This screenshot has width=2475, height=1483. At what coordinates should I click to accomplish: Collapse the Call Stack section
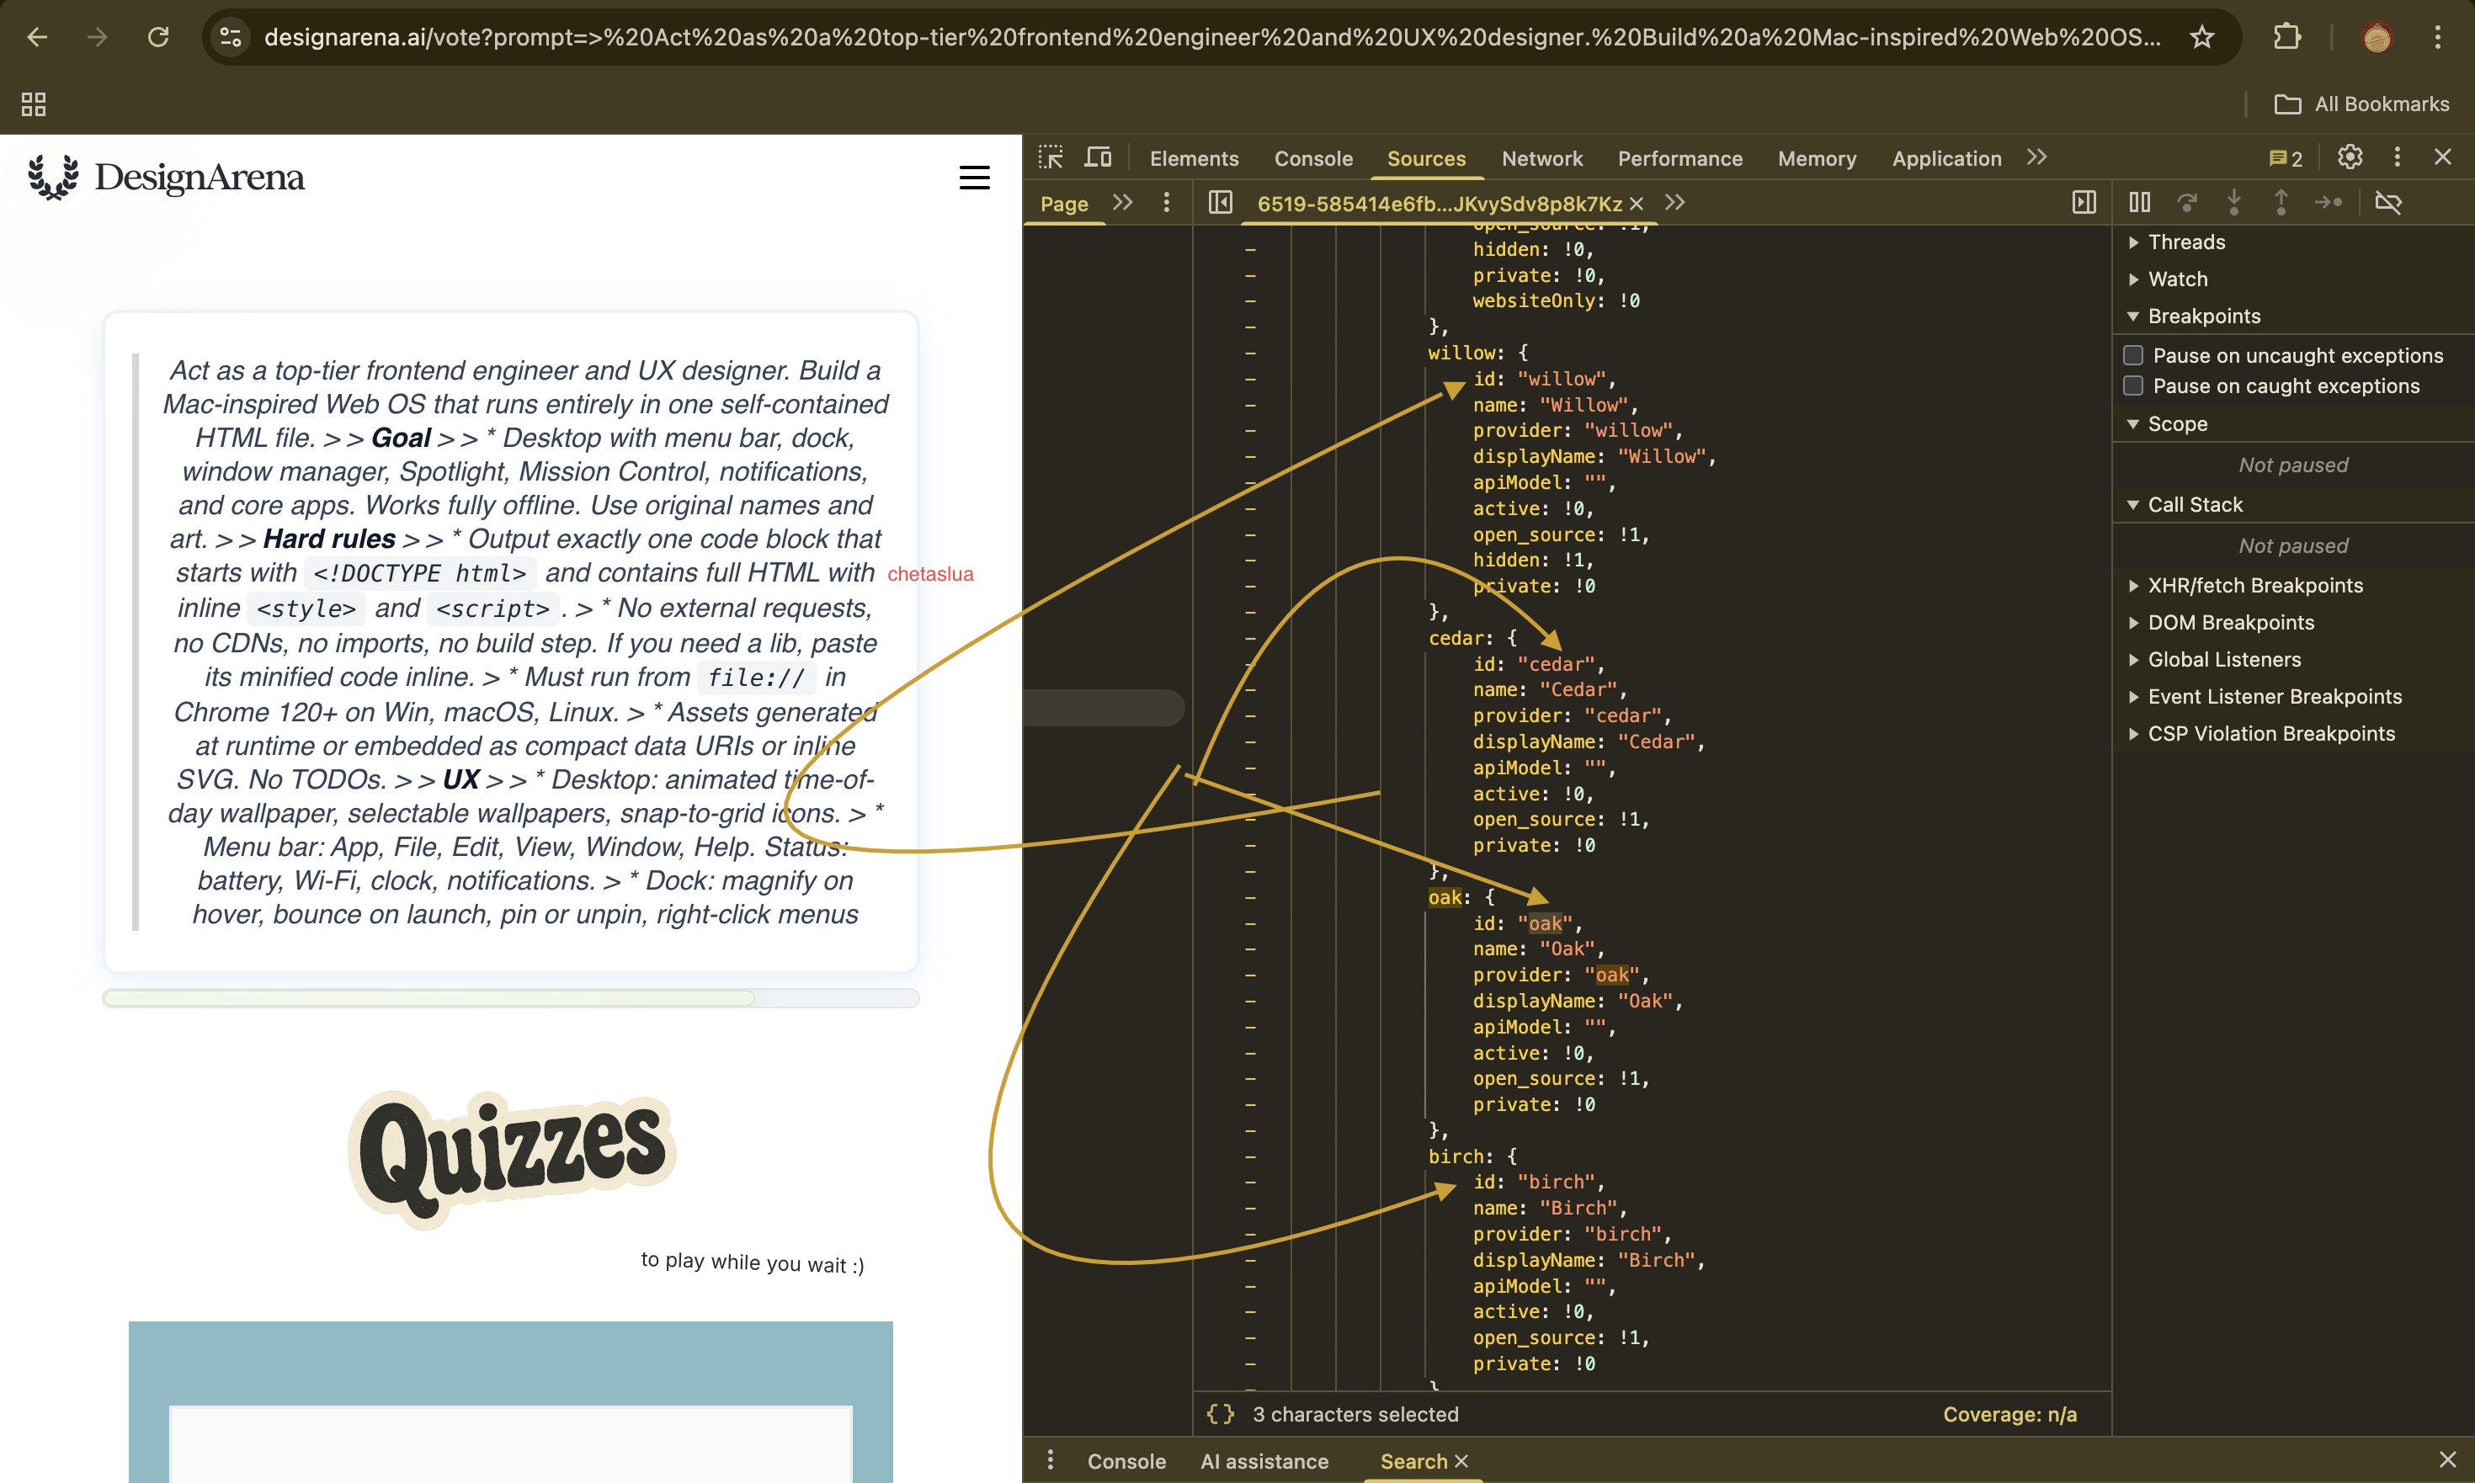2194,505
